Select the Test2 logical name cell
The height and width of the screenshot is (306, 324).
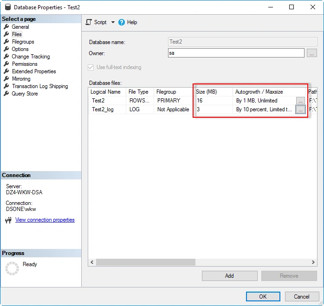click(107, 101)
